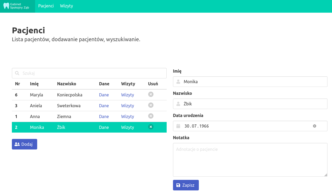The image size is (332, 192).
Task: Show Wizyty for Monika Żbik
Action: (x=127, y=127)
